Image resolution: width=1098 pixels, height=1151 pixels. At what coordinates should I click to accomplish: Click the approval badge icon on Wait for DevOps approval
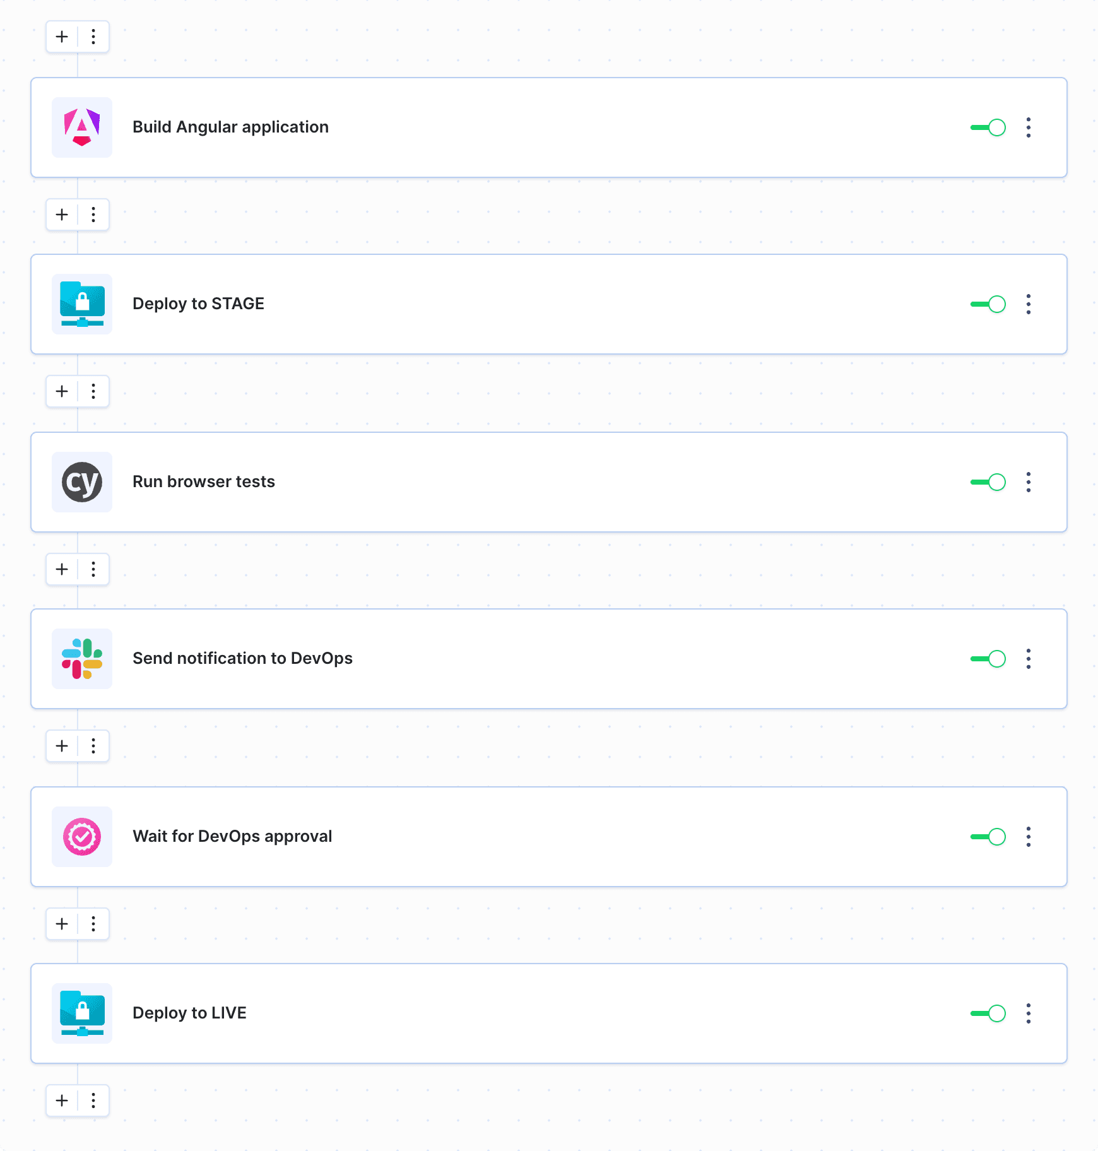click(81, 836)
